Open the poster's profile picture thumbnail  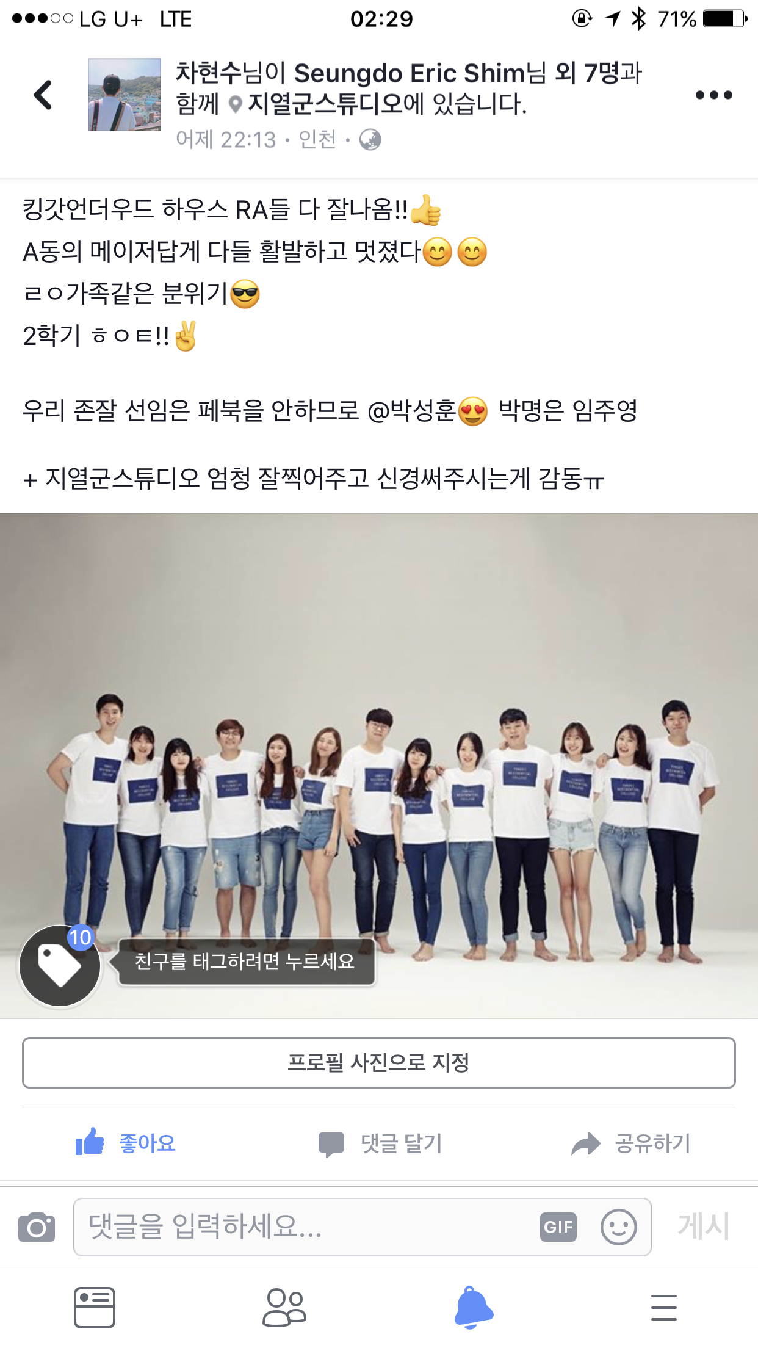pos(125,95)
